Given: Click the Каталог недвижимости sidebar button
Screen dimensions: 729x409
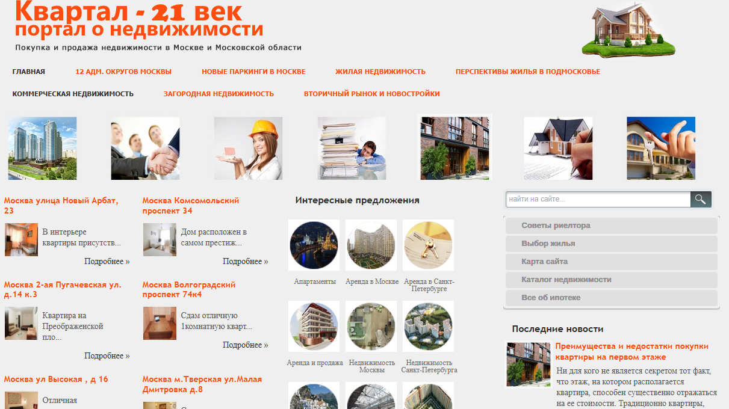Looking at the screenshot, I should point(612,280).
